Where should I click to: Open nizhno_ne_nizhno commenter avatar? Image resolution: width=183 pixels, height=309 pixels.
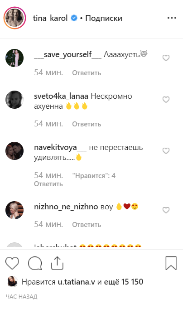click(14, 210)
